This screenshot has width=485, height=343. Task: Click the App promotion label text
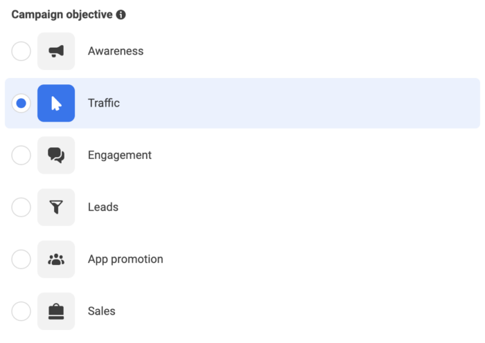point(125,259)
